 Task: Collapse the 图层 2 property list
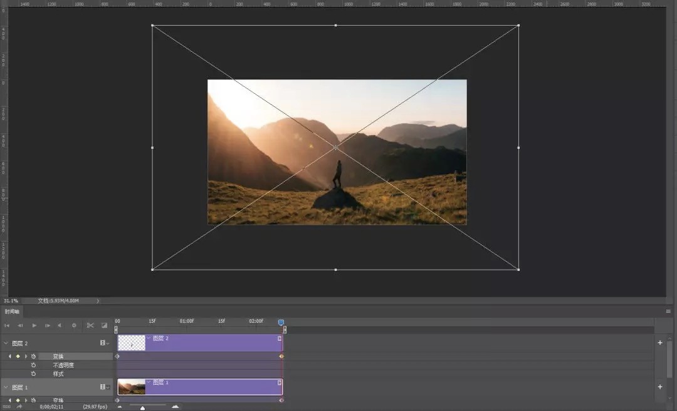[x=6, y=343]
